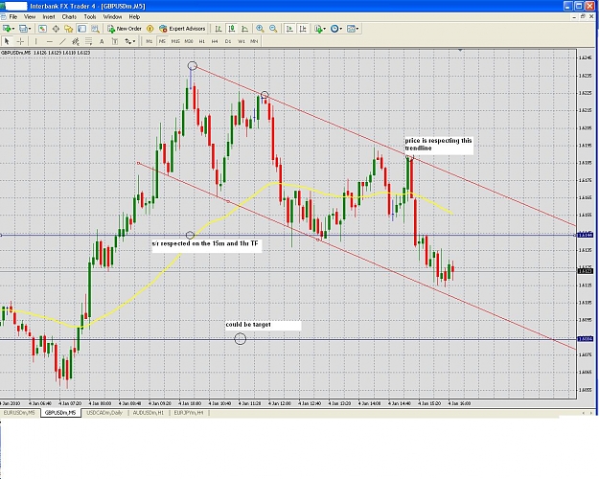Screen dimensions: 599x479
Task: Select 's/r respected on the 15m' label
Action: pos(205,243)
